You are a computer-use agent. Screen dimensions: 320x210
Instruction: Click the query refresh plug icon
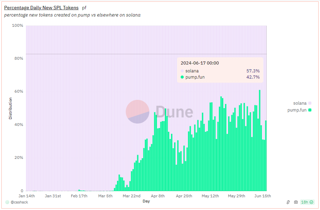click(288, 202)
